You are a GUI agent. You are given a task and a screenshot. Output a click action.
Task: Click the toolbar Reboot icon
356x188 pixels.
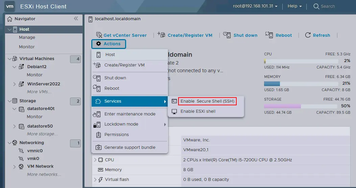269,35
